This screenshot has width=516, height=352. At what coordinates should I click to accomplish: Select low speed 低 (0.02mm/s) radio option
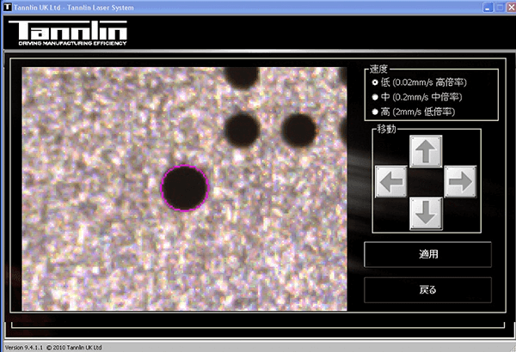[375, 82]
